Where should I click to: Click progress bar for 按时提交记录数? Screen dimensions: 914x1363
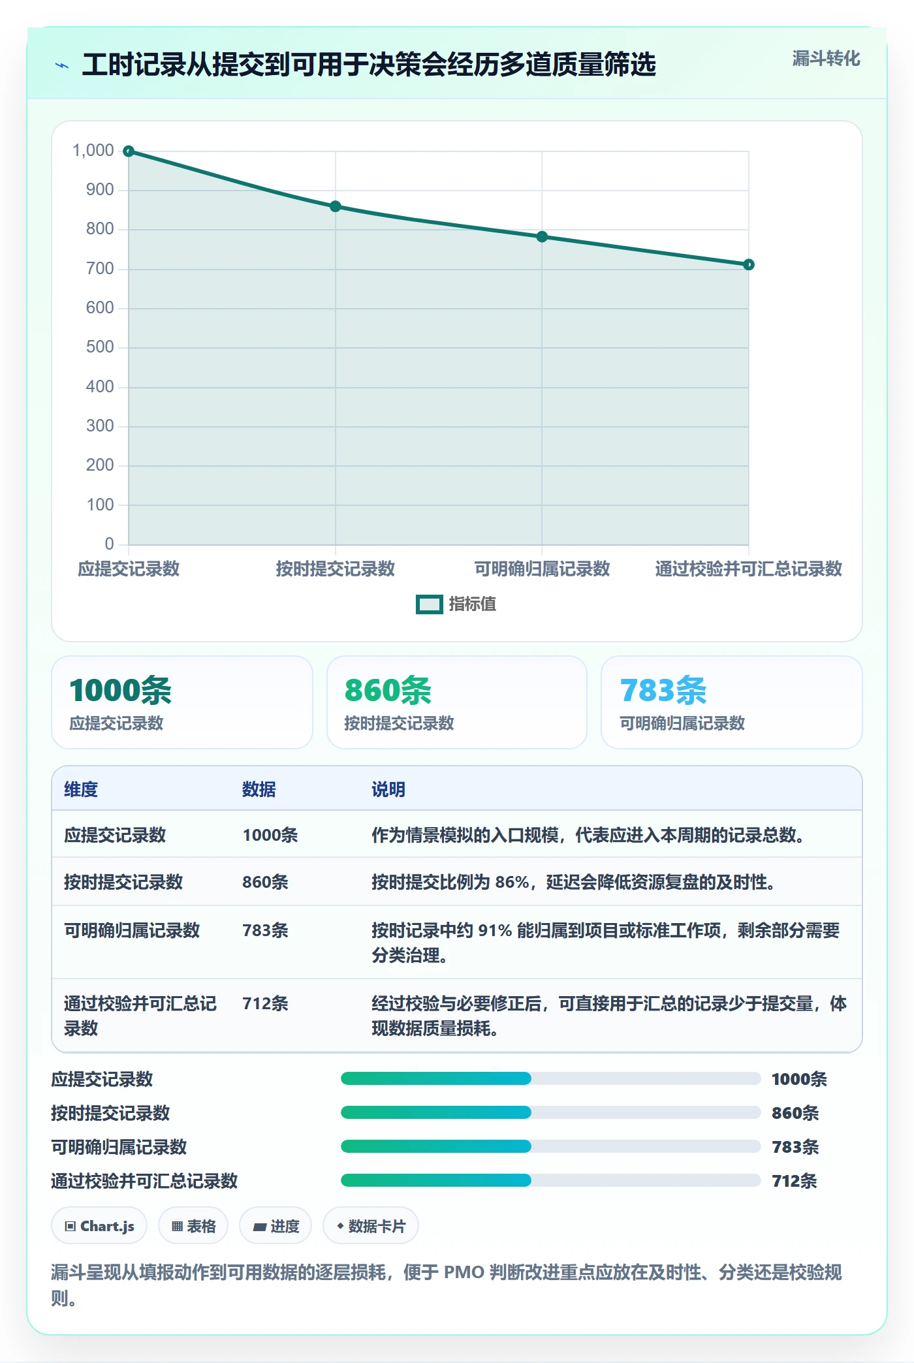point(550,1112)
